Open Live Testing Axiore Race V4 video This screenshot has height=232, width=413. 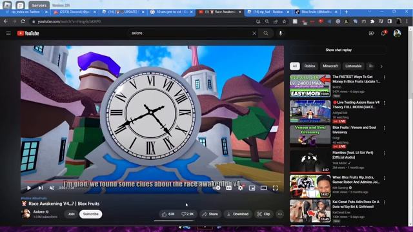[310, 111]
